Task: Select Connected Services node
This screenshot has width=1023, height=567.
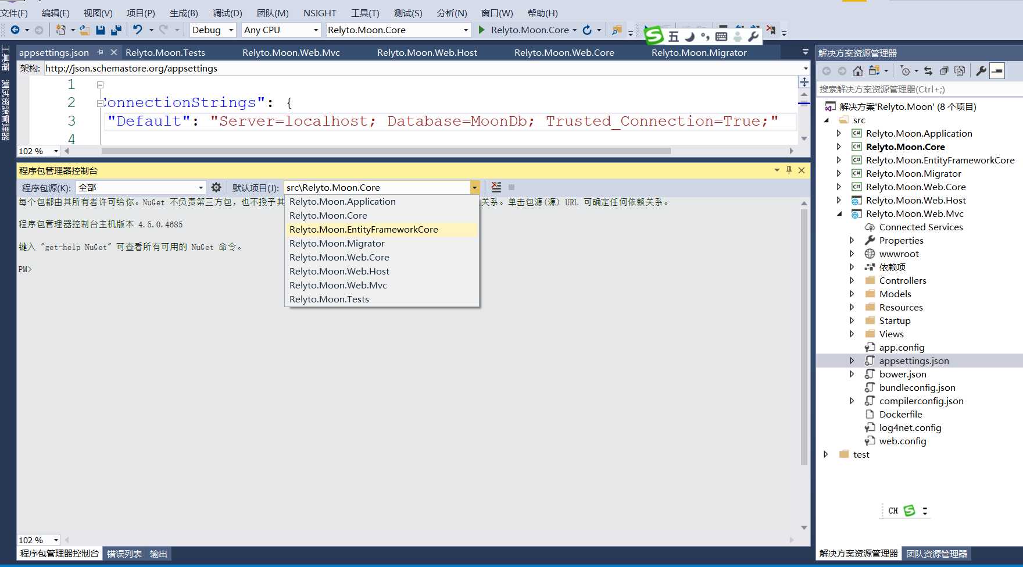Action: click(x=921, y=227)
